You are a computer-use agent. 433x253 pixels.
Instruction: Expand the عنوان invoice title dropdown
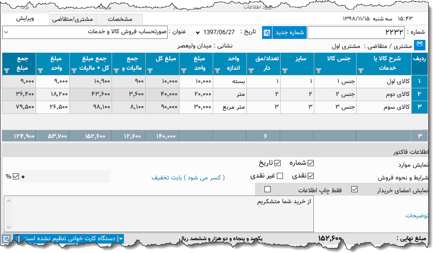click(x=7, y=33)
